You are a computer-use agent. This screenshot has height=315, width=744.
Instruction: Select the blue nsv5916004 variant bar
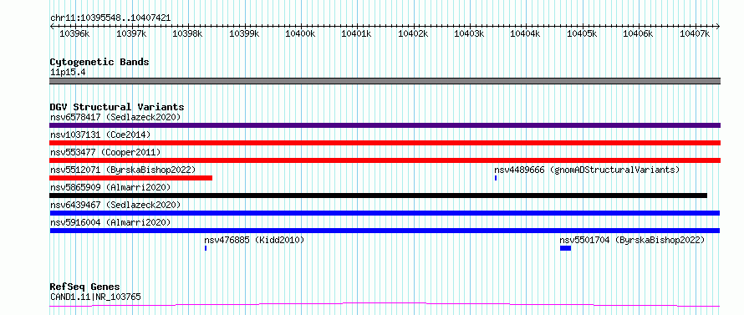click(385, 231)
